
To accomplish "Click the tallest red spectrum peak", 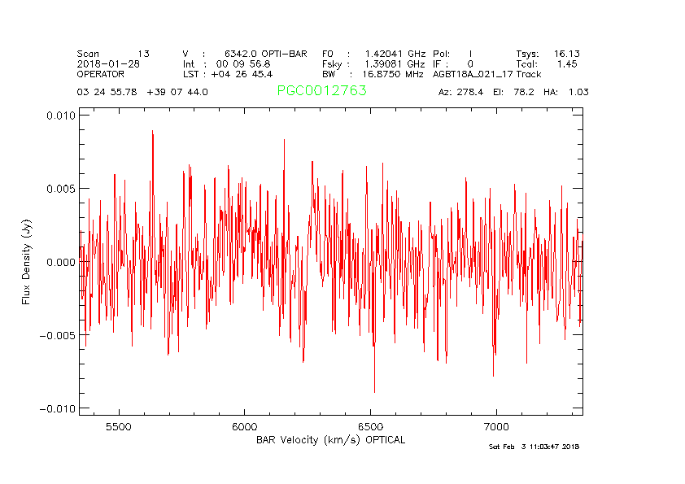I will pyautogui.click(x=152, y=132).
